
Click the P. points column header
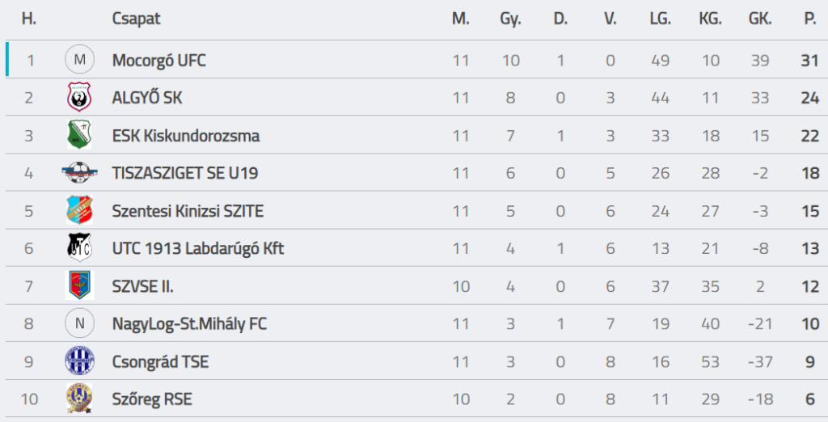(x=809, y=19)
